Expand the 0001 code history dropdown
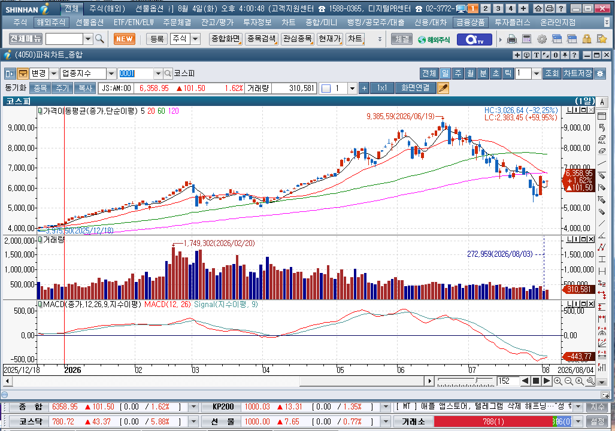Screen dimensions: 615x431 [x=158, y=74]
